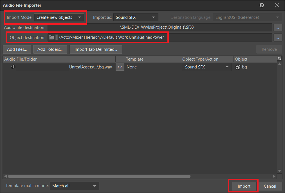This screenshot has width=285, height=193.
Task: Open the Import as Sound SFX dropdown
Action: (136, 17)
